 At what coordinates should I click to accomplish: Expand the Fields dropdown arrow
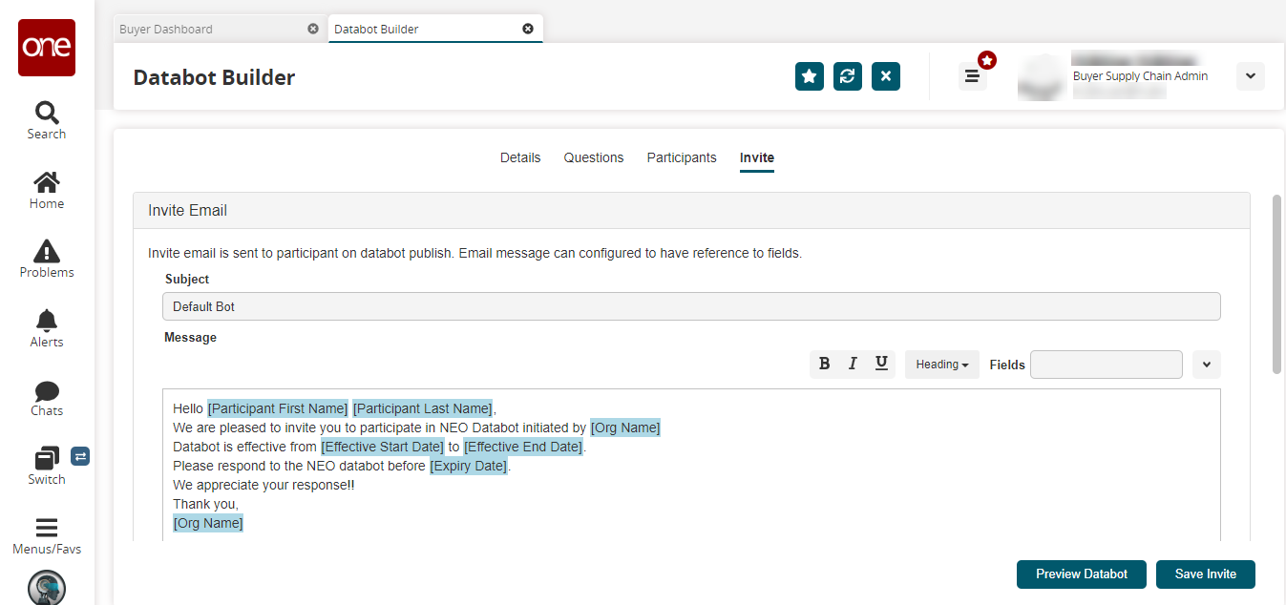click(x=1207, y=365)
